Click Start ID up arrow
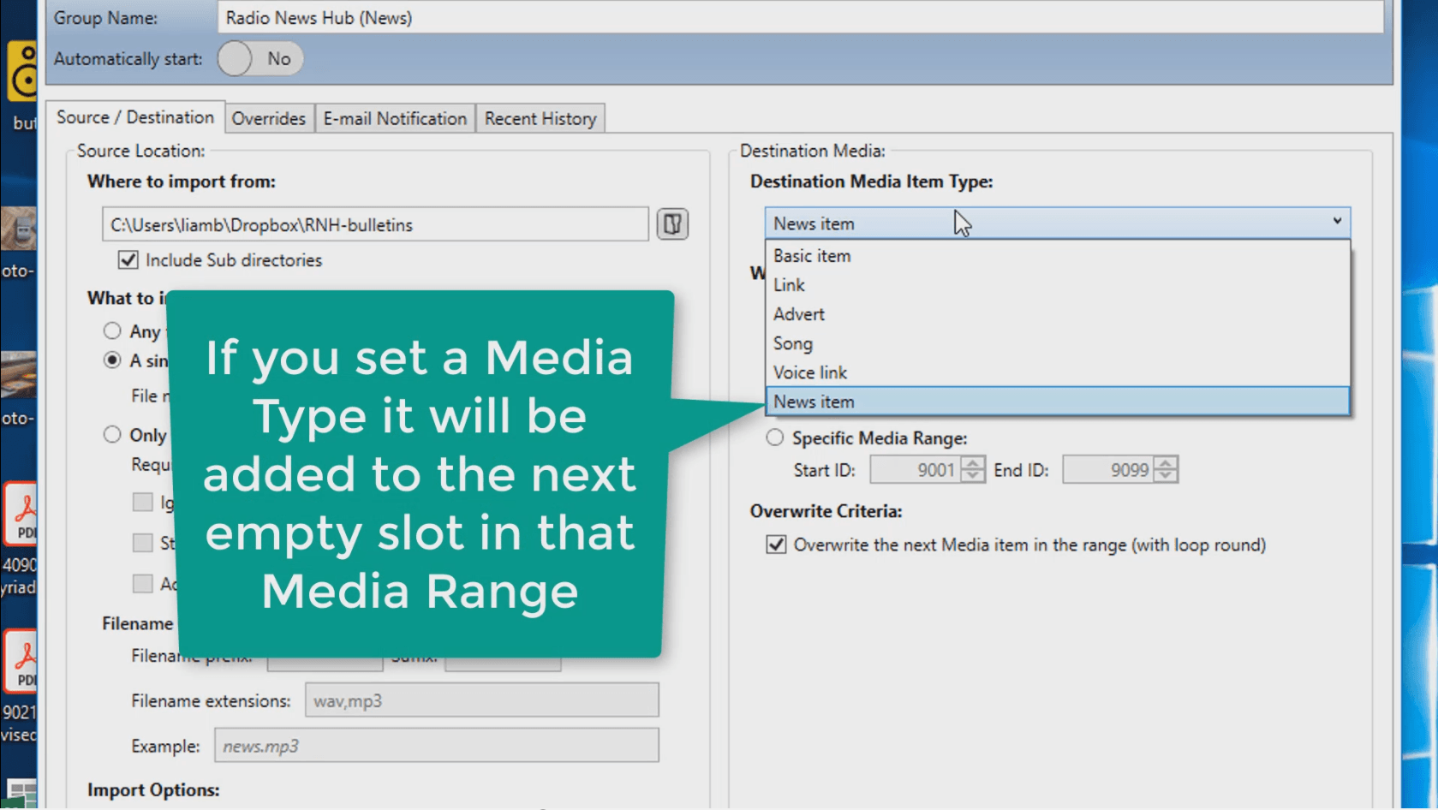Screen dimensions: 1438x810 (972, 463)
